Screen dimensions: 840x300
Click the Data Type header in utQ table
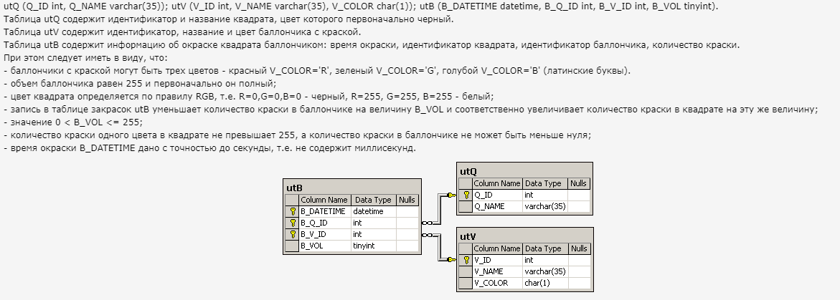(x=544, y=183)
